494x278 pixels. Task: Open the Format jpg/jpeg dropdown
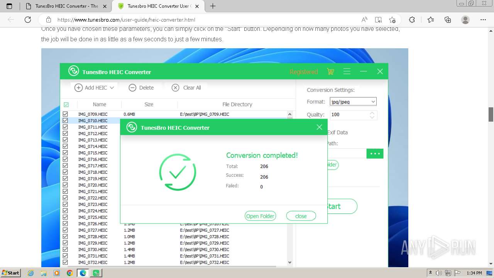(353, 102)
